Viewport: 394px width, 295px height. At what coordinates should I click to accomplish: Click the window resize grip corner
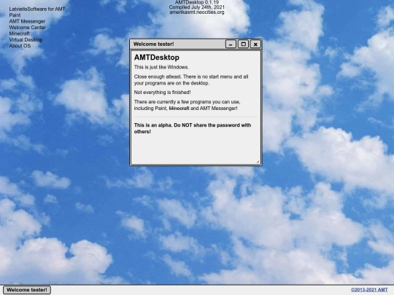[258, 162]
